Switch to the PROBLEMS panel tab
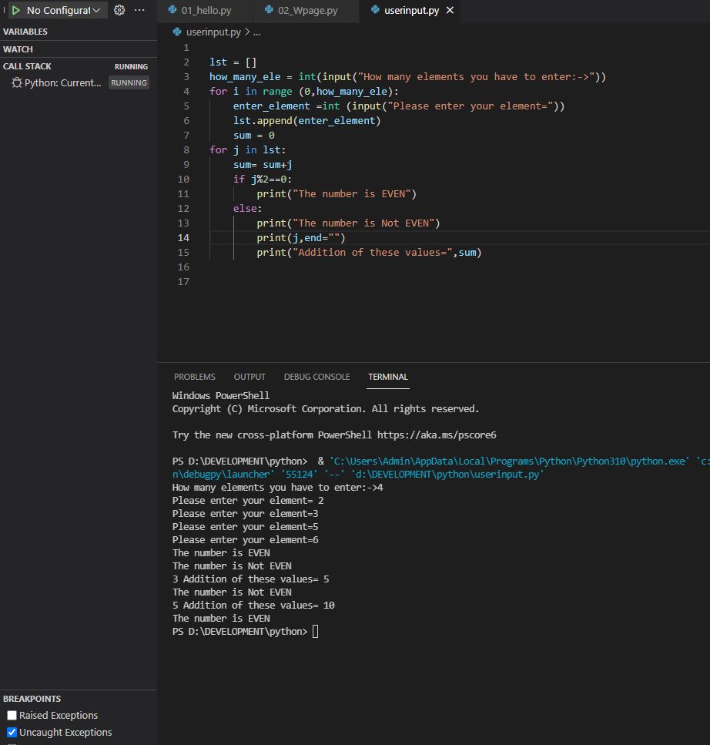 pyautogui.click(x=194, y=377)
